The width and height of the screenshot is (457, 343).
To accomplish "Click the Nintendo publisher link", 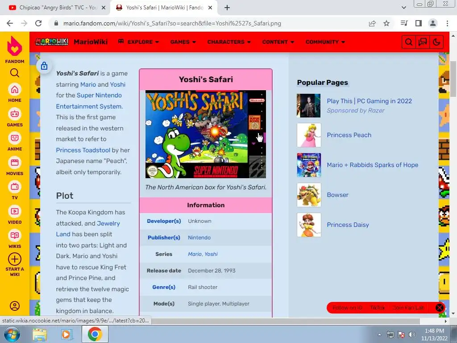I will coord(199,238).
